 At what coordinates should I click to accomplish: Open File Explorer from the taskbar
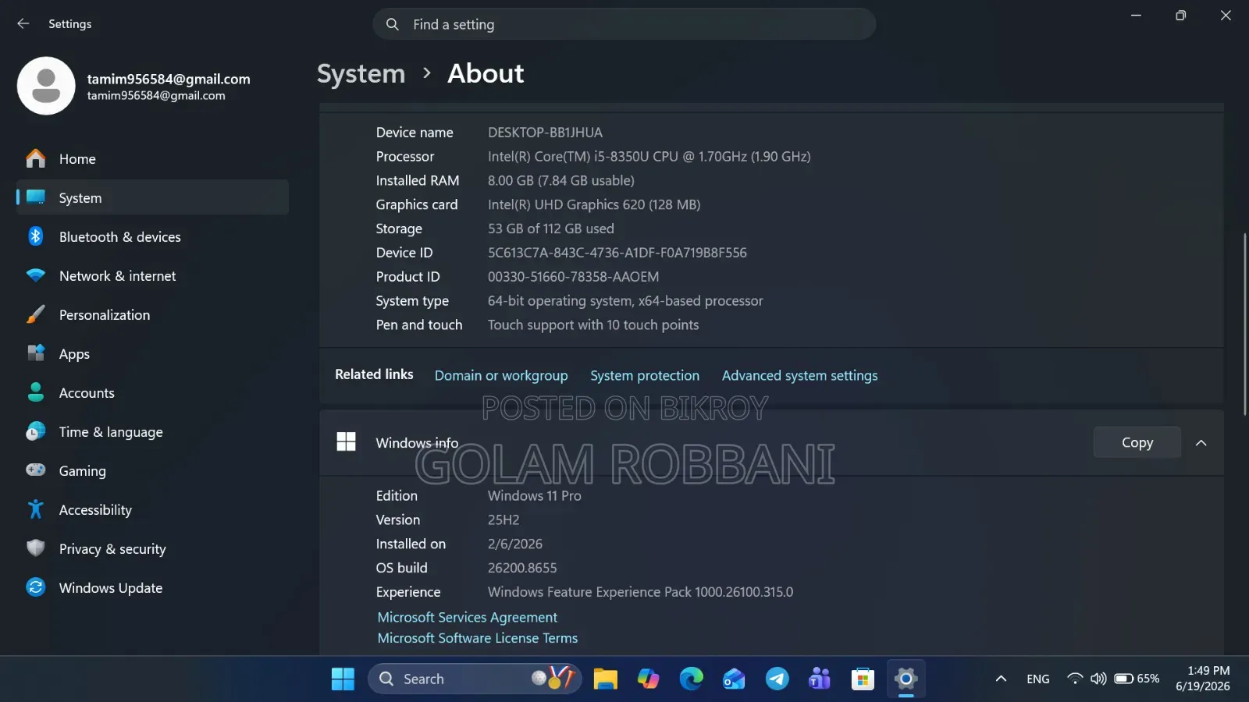click(605, 679)
